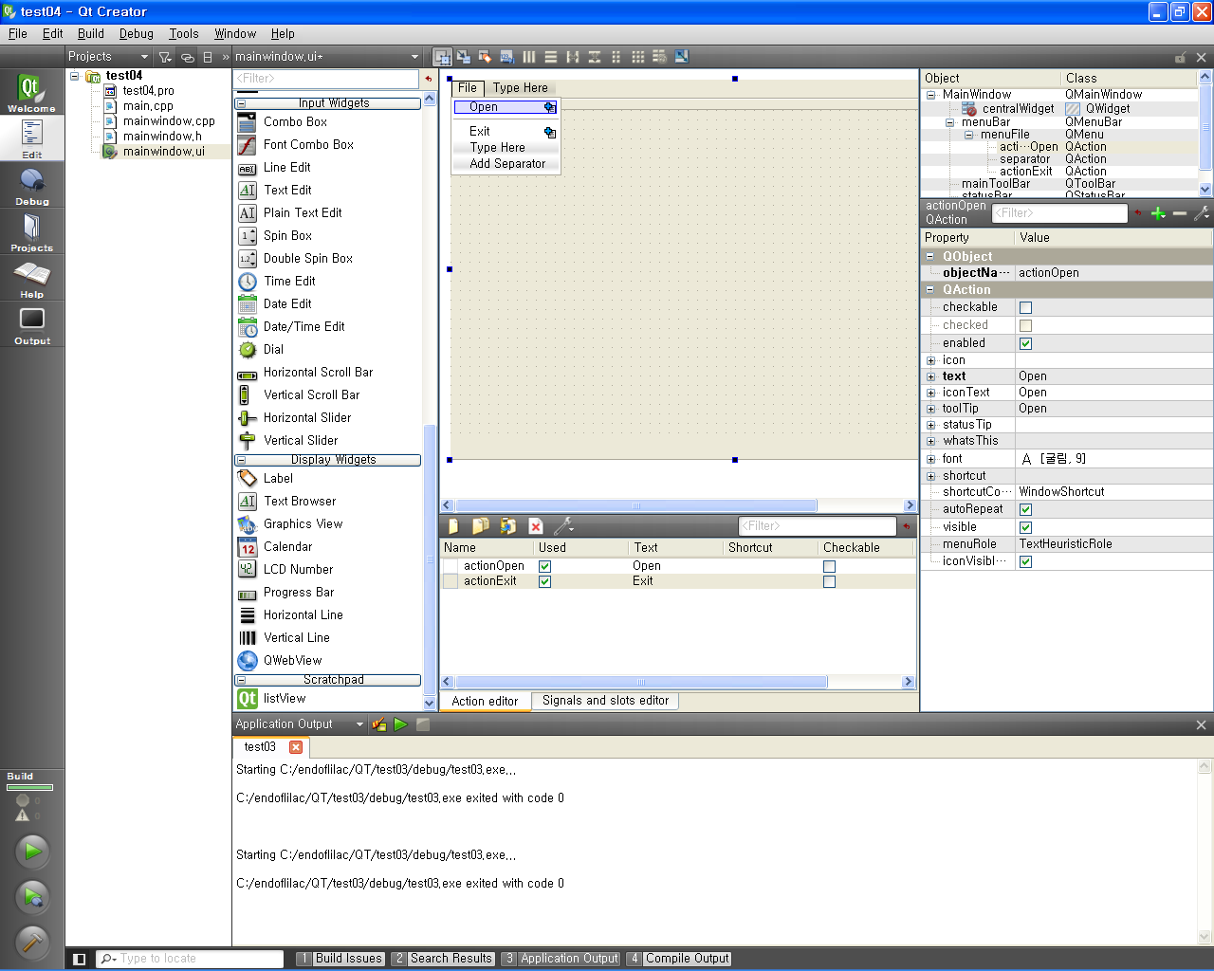The image size is (1214, 971).
Task: Activate the Edit Buddies mode icon
Action: click(x=485, y=57)
